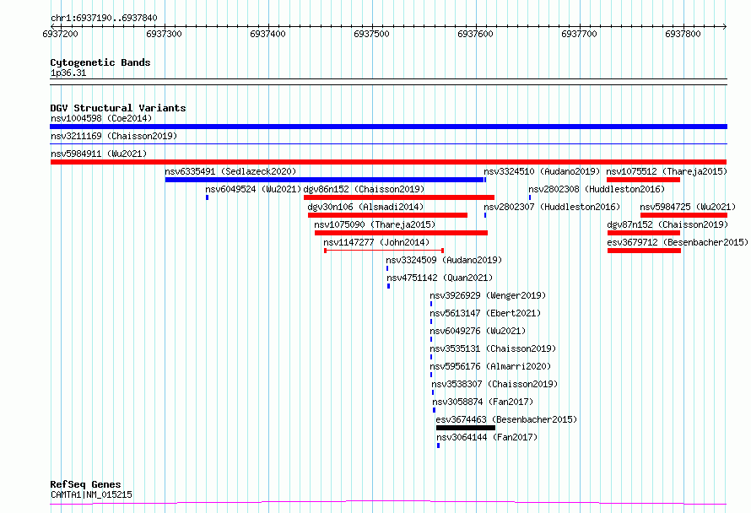Select the red nsv1075512 variant bar
The image size is (751, 513).
coord(643,180)
